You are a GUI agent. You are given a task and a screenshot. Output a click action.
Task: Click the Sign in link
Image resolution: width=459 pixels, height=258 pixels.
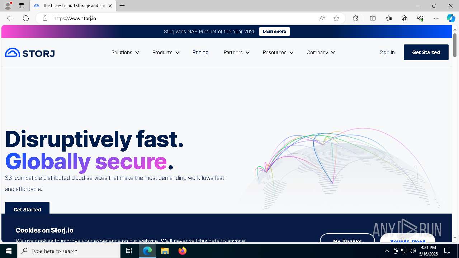click(x=387, y=52)
